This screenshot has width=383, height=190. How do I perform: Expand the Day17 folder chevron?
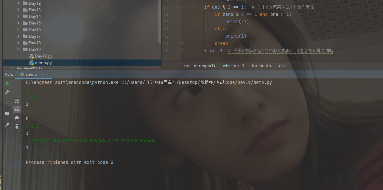point(18,36)
